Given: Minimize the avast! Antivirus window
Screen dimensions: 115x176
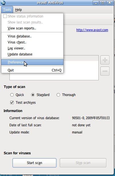Looking at the screenshot, I should point(96,3).
